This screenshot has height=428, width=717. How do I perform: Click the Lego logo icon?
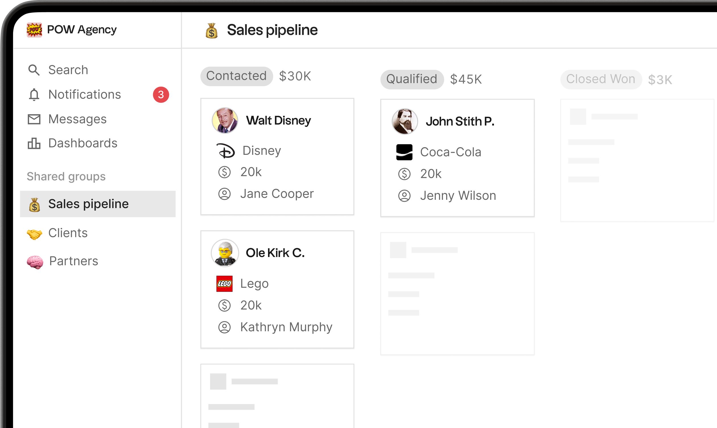pyautogui.click(x=224, y=284)
